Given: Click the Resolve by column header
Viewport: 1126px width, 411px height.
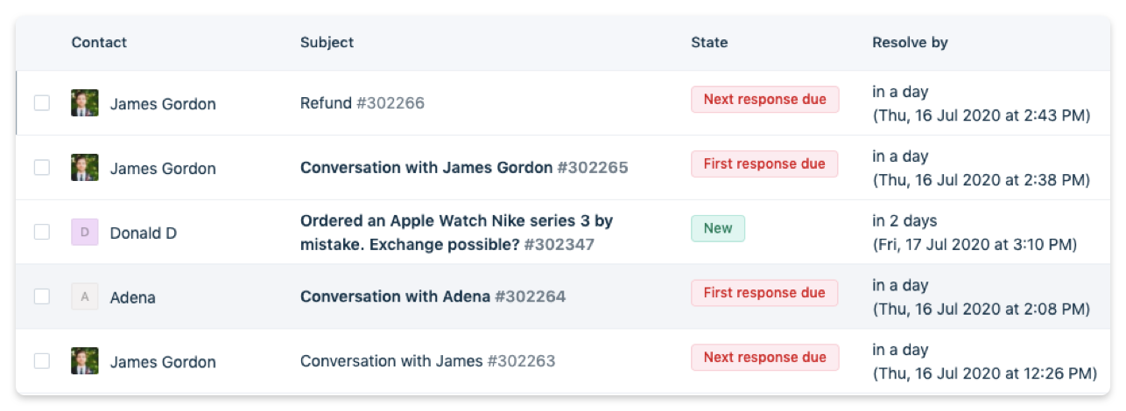Looking at the screenshot, I should point(910,42).
